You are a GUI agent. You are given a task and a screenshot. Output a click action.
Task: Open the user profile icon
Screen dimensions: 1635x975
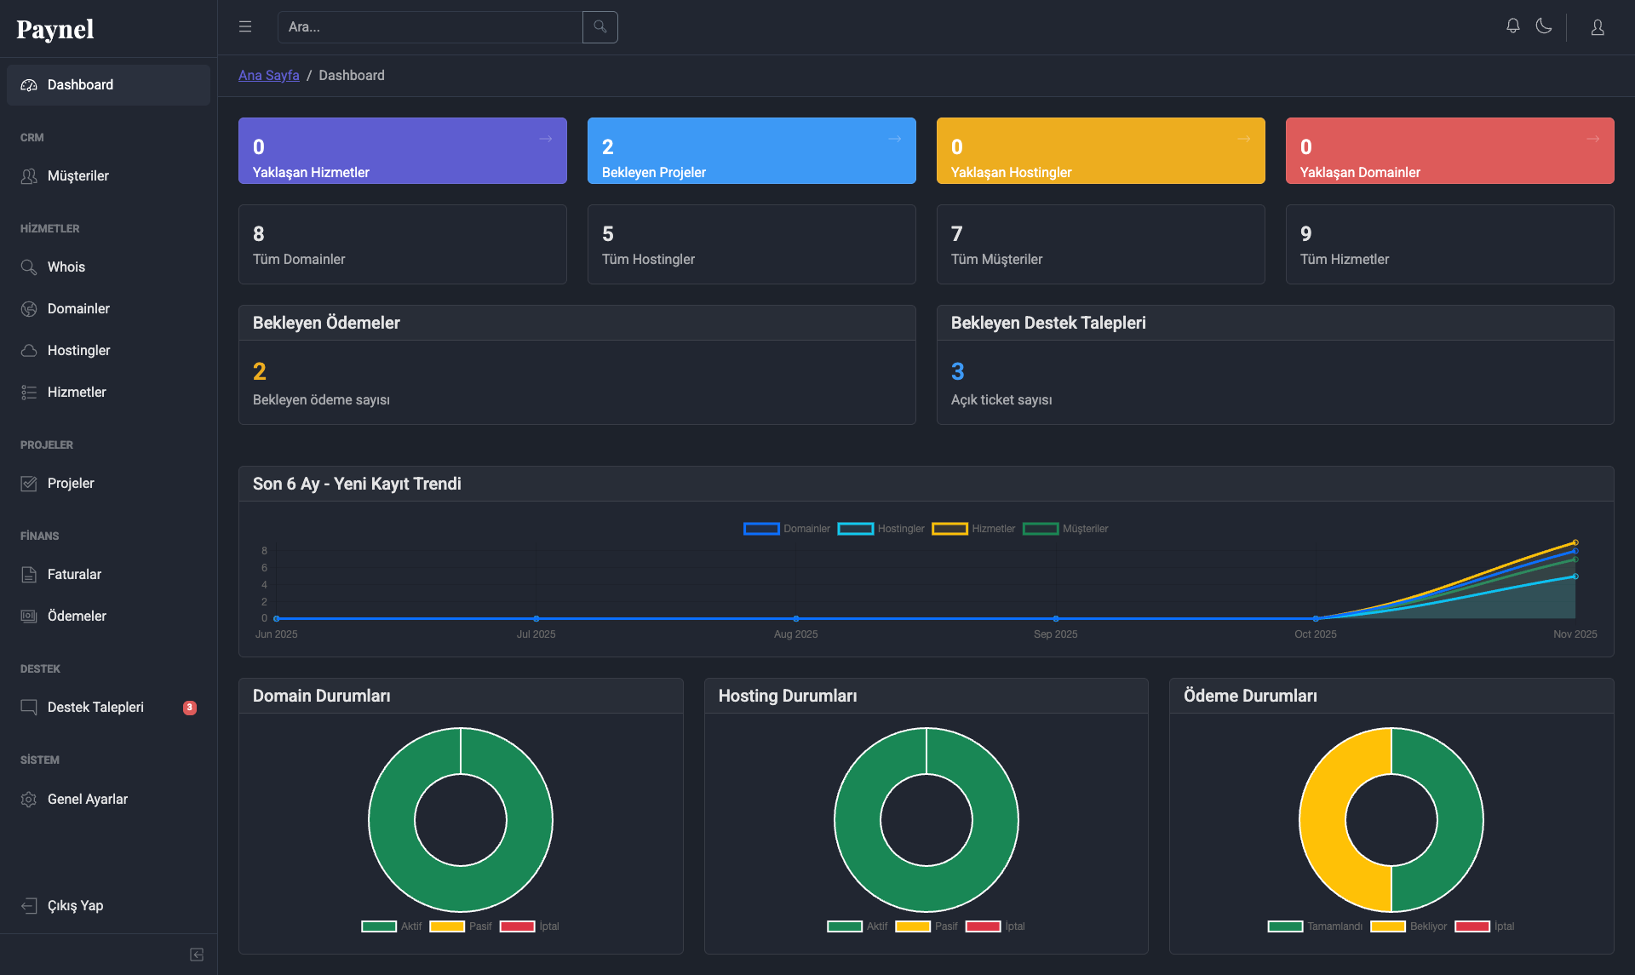[x=1598, y=27]
